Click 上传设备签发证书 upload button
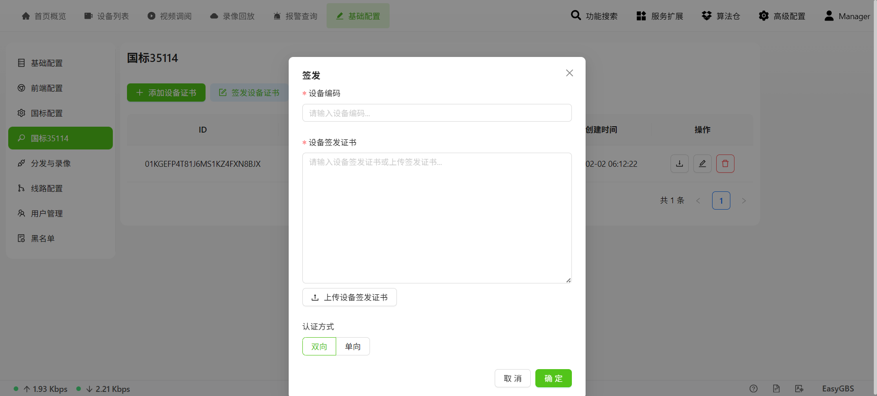Viewport: 877px width, 396px height. tap(349, 297)
